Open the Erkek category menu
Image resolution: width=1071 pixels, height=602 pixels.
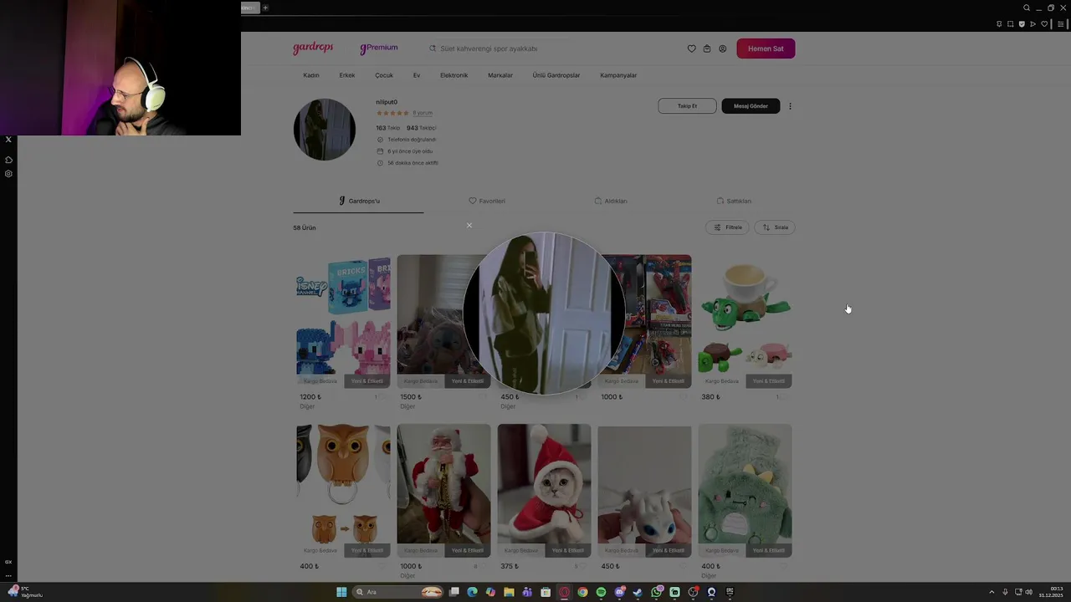(347, 75)
